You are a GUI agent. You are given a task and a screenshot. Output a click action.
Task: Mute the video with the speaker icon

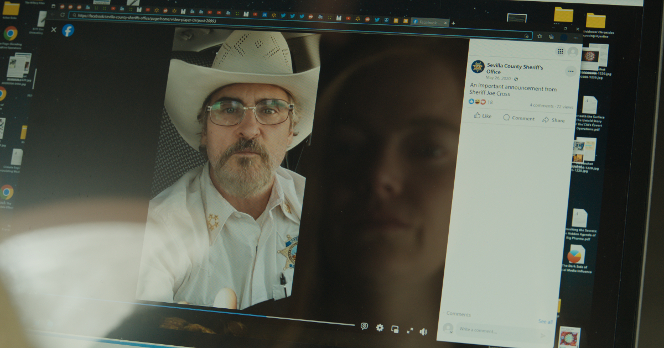423,331
